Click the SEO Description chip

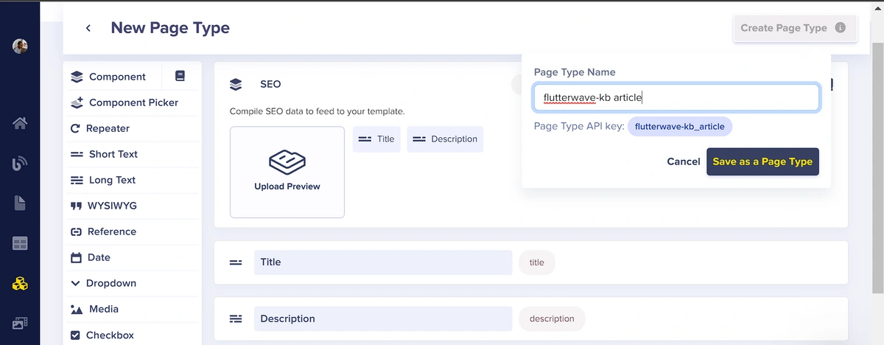click(445, 139)
